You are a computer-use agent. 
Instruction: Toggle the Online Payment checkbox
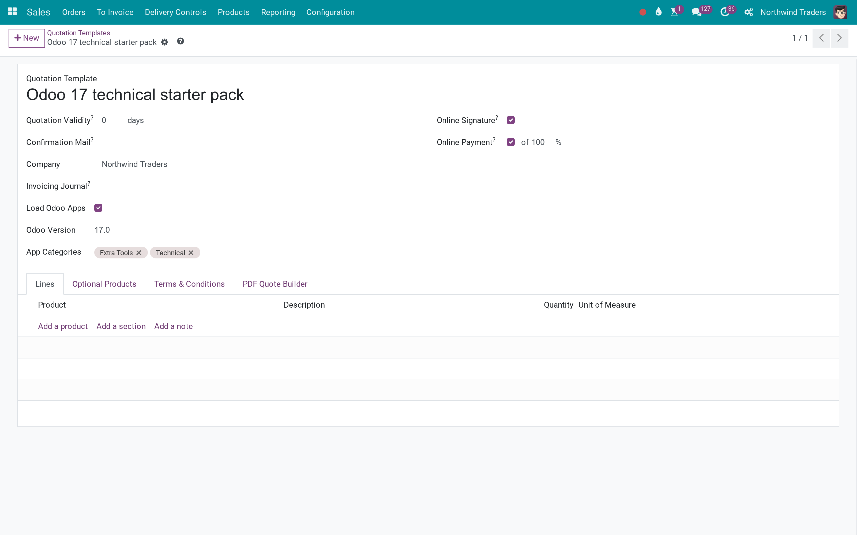[511, 142]
